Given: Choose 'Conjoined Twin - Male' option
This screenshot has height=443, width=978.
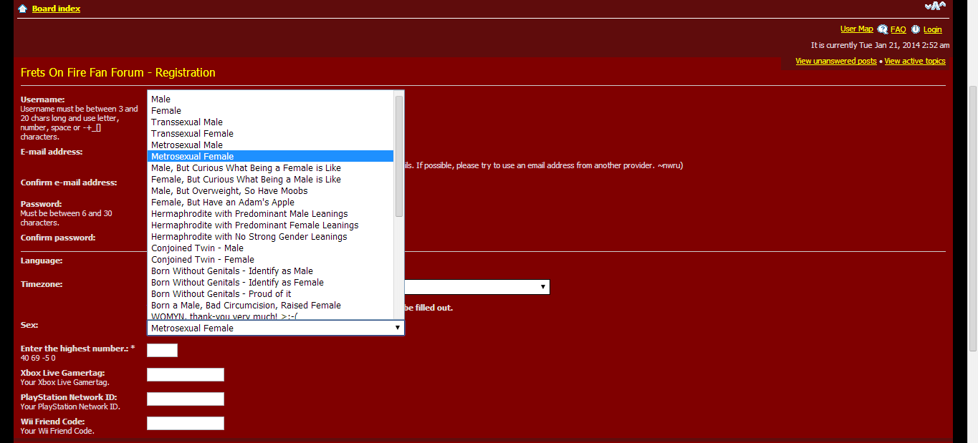Looking at the screenshot, I should [271, 248].
